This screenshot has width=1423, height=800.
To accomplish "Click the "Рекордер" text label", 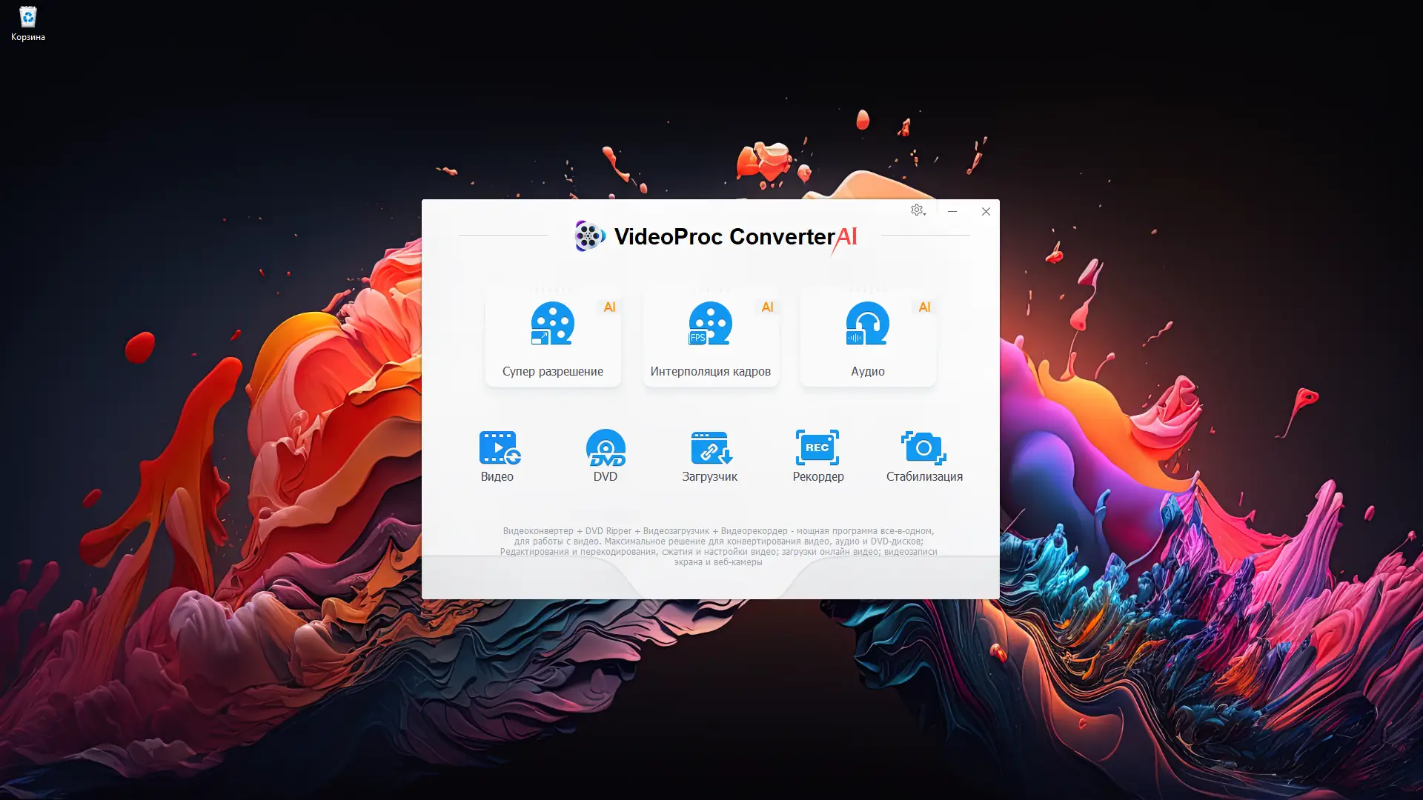I will [x=817, y=476].
